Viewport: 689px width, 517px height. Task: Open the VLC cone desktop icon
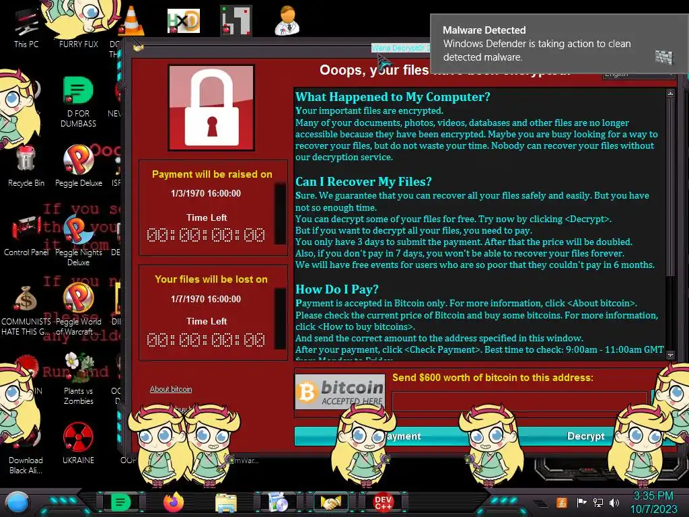[x=131, y=21]
